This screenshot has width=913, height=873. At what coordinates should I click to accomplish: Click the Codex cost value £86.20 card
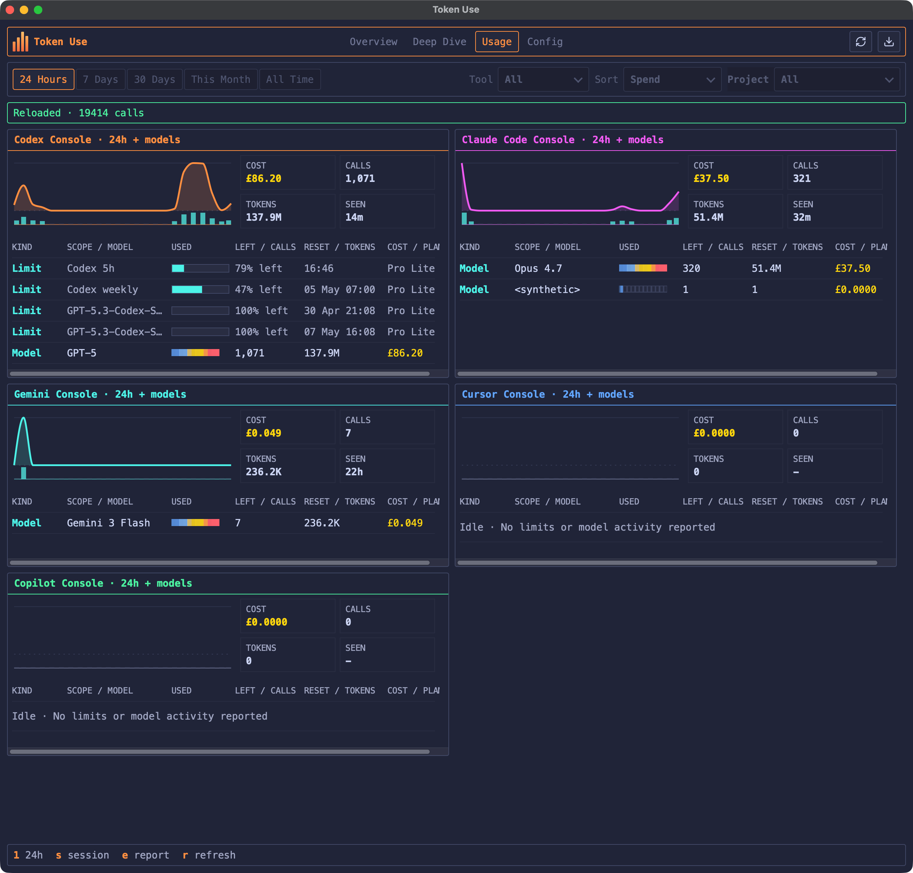[x=288, y=172]
